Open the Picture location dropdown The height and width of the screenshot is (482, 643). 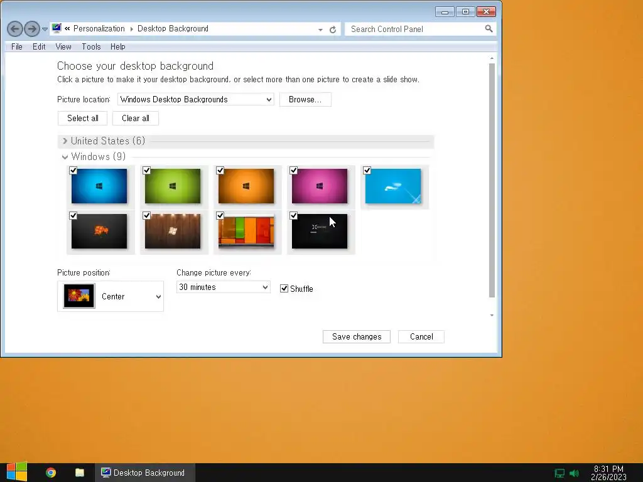(196, 99)
